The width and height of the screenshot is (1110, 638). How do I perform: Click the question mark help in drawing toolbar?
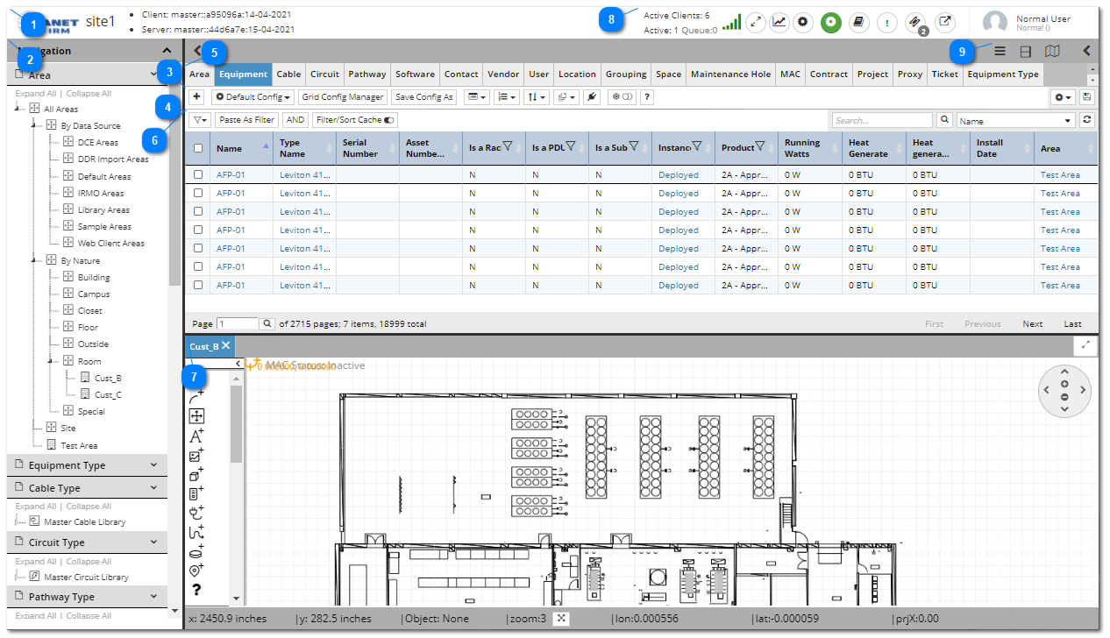196,590
